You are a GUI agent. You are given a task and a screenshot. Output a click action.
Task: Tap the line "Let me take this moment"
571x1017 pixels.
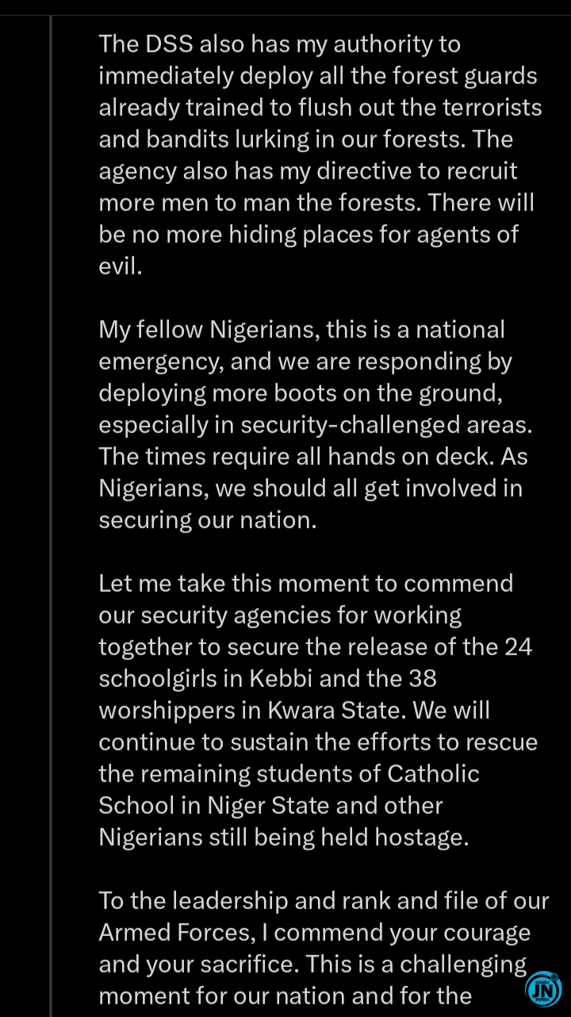pyautogui.click(x=305, y=584)
